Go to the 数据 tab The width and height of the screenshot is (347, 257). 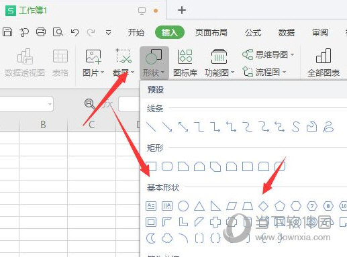287,33
